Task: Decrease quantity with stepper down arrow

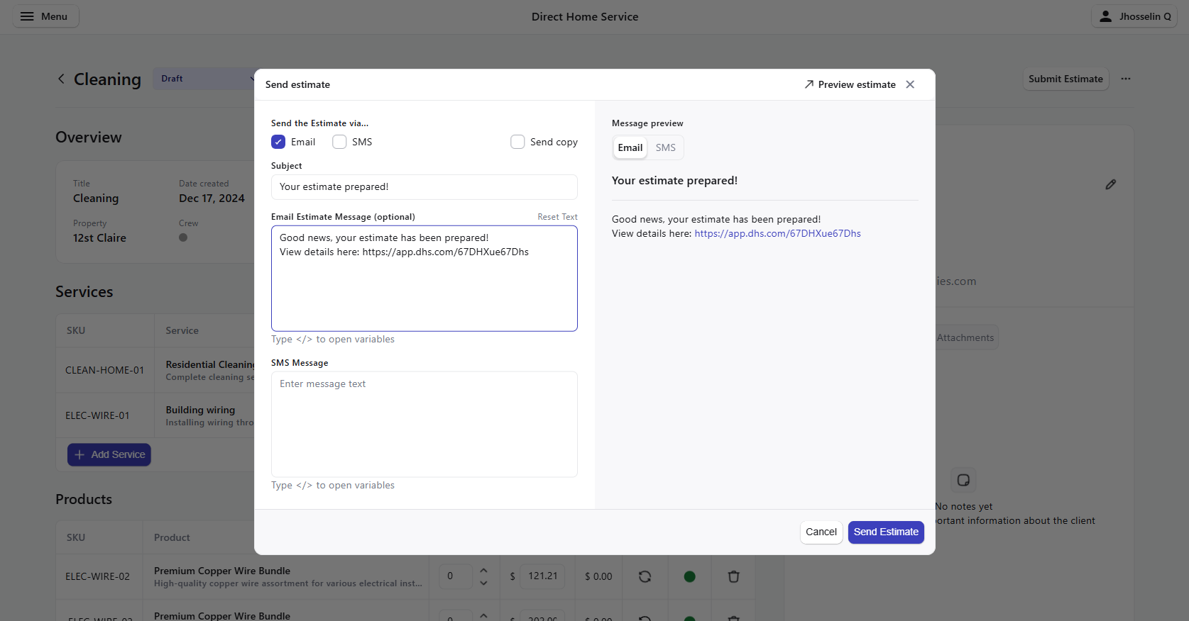Action: [x=483, y=583]
